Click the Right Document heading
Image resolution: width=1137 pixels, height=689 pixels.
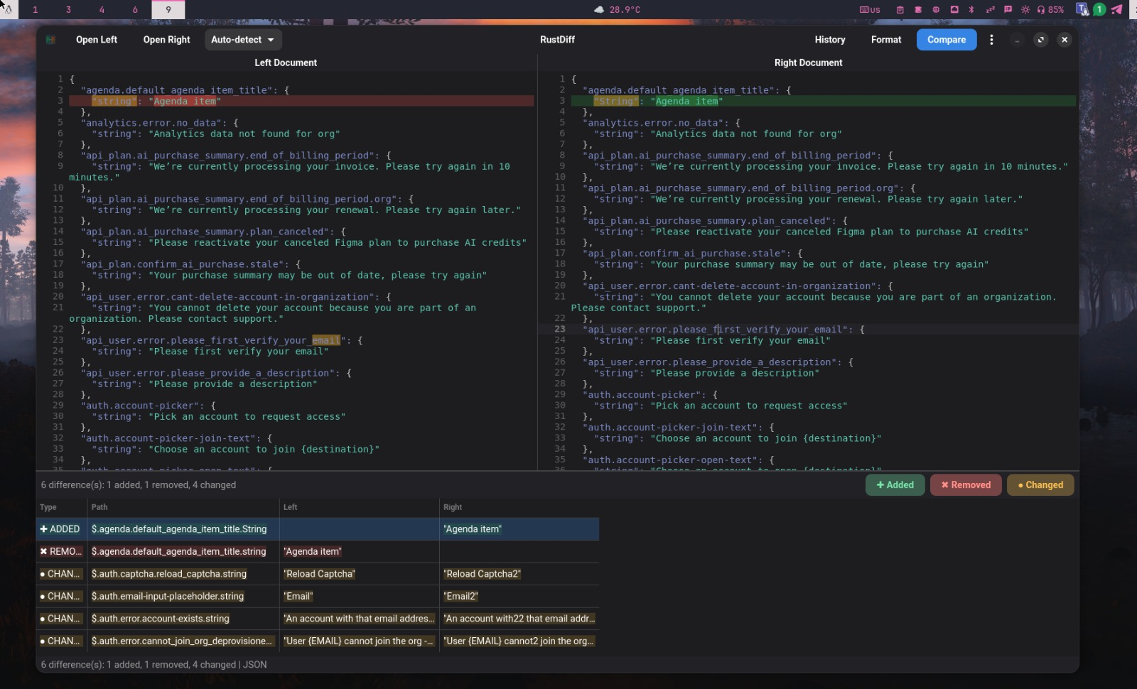(x=808, y=63)
